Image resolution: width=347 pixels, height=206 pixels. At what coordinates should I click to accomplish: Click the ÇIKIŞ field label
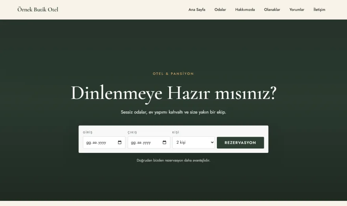(x=132, y=132)
